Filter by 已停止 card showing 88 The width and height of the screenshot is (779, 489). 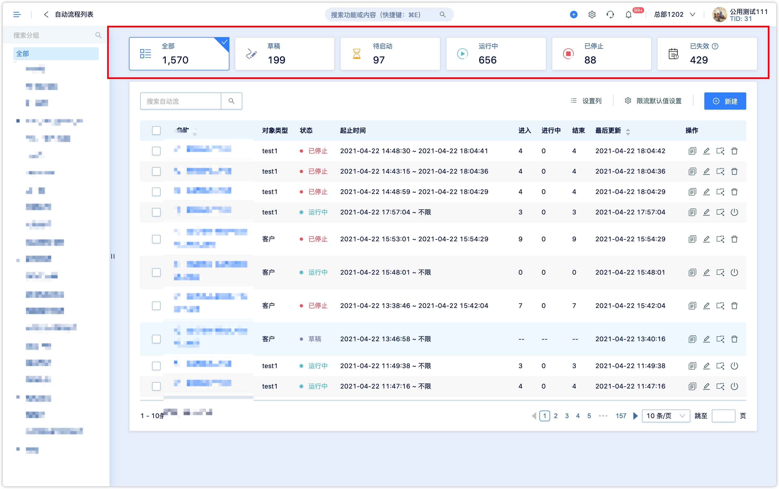(601, 53)
